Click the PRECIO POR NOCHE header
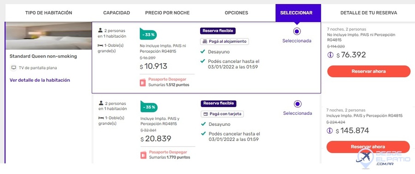This screenshot has height=174, width=415. tap(167, 13)
